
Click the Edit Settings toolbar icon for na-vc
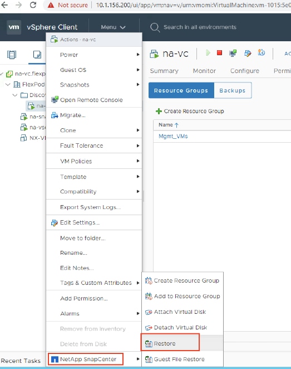248,53
